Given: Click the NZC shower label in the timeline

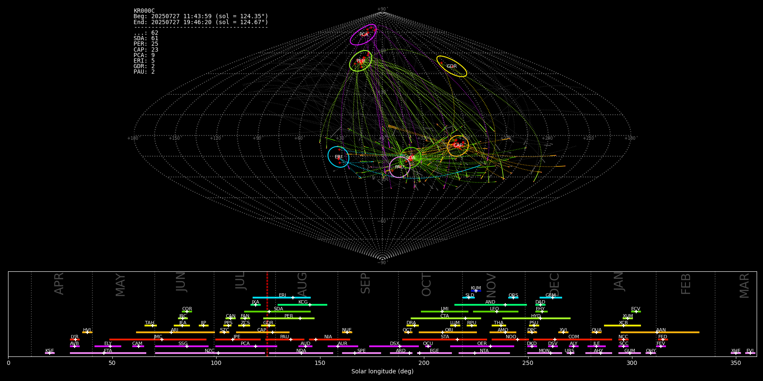Looking at the screenshot, I should (x=210, y=351).
